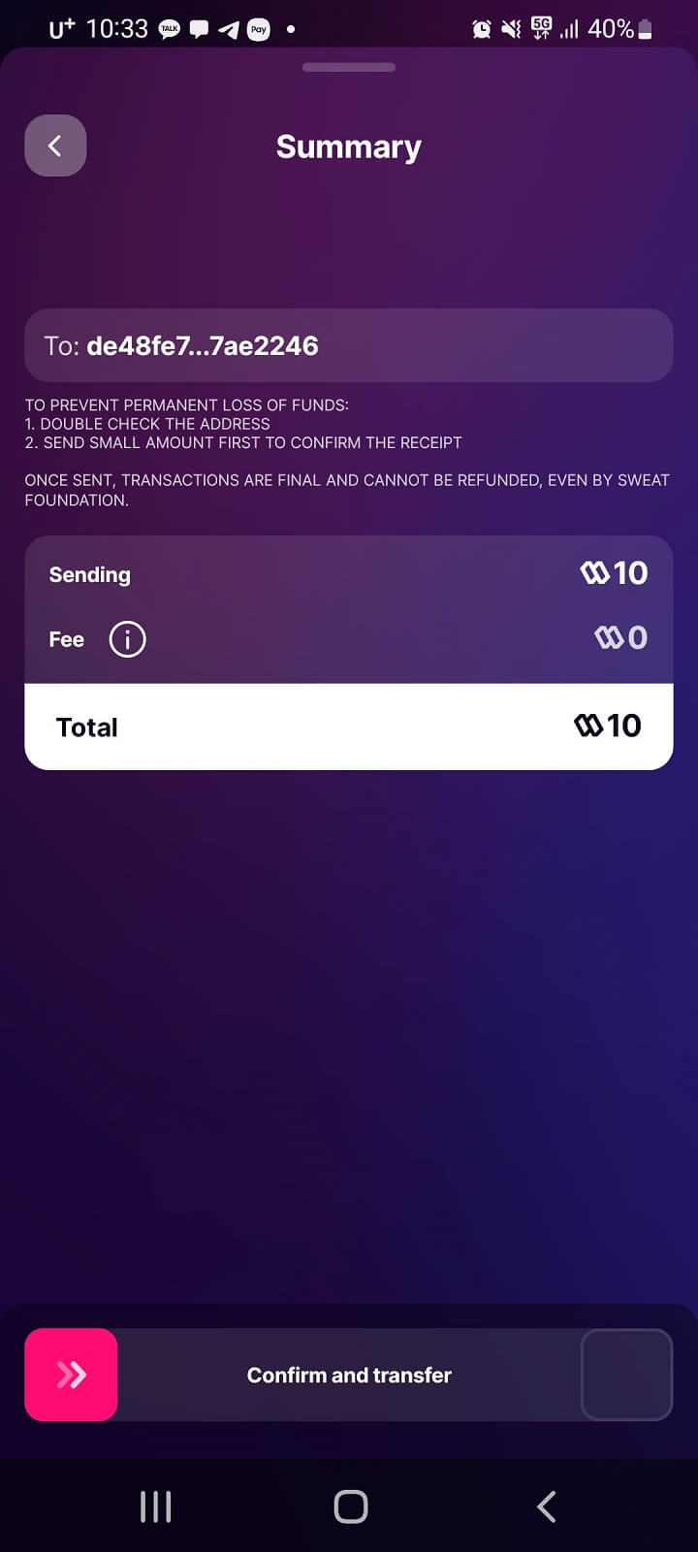This screenshot has width=698, height=1552.
Task: Tap the Fee info icon
Action: tap(127, 638)
